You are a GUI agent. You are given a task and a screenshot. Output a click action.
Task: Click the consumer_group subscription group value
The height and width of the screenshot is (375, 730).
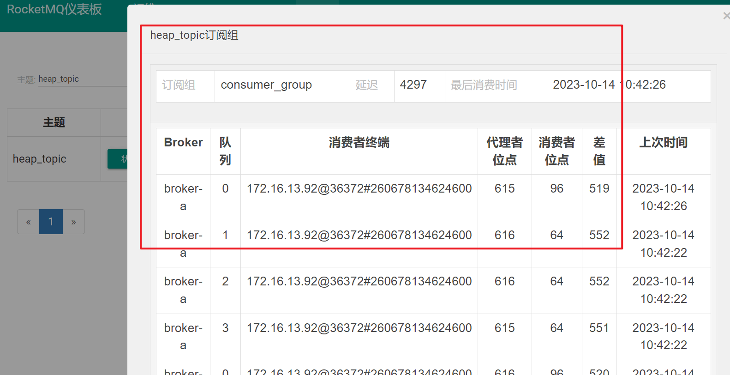[266, 85]
